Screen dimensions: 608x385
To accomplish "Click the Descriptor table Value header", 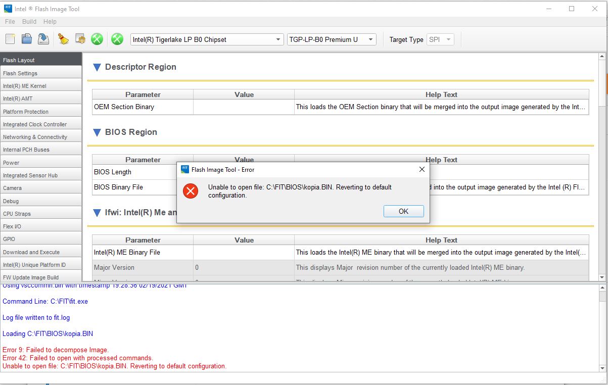I will 244,94.
